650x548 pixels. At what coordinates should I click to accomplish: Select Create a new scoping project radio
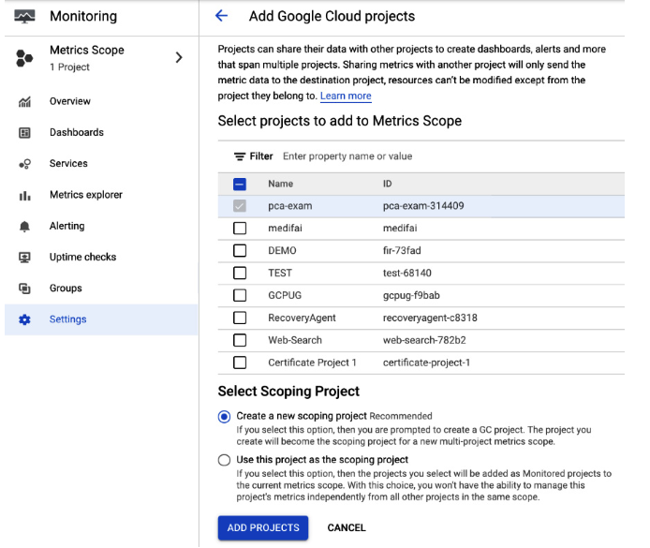point(224,417)
